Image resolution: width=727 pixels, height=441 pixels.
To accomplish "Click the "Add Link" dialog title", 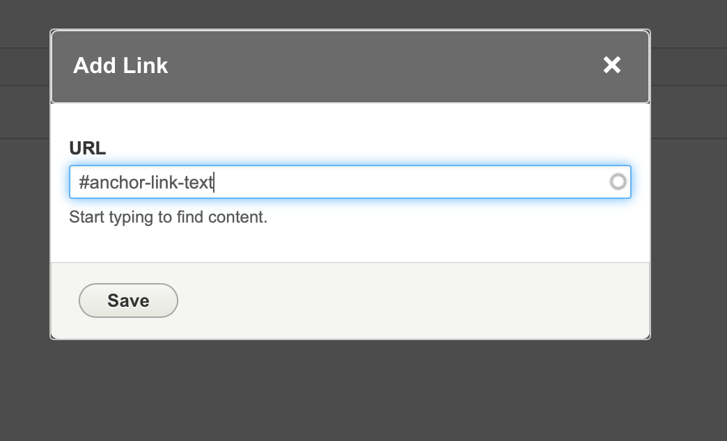I will 120,66.
